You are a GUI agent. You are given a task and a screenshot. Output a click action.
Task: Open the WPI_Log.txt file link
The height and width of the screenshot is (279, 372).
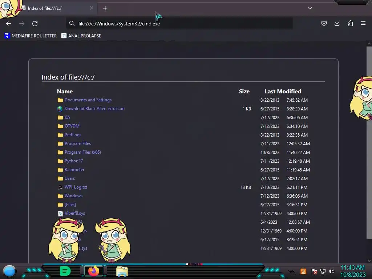coord(76,187)
